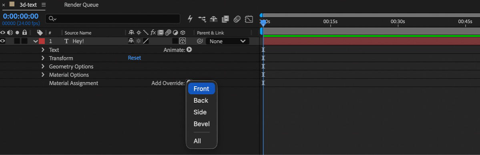Screen dimensions: 480x155
Task: Expand Geometry Options group
Action: coord(43,66)
